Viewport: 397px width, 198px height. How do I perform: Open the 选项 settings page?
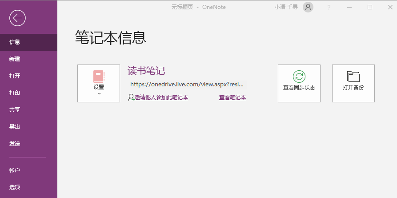pos(28,187)
